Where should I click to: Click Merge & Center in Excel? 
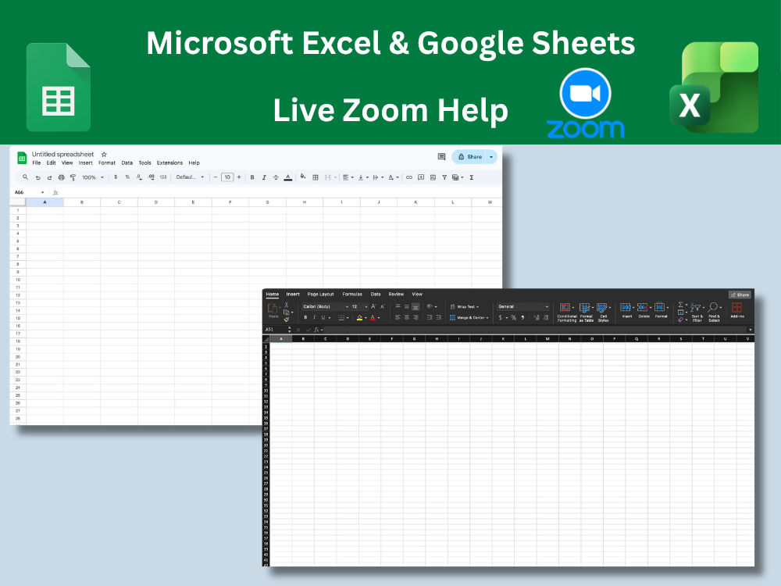469,317
